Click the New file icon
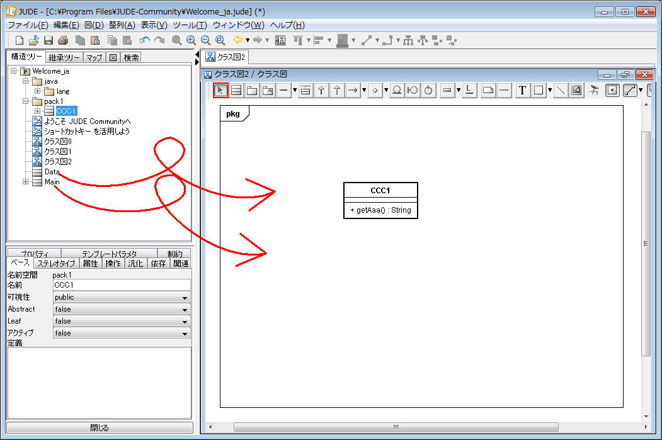The image size is (662, 440). [x=20, y=40]
